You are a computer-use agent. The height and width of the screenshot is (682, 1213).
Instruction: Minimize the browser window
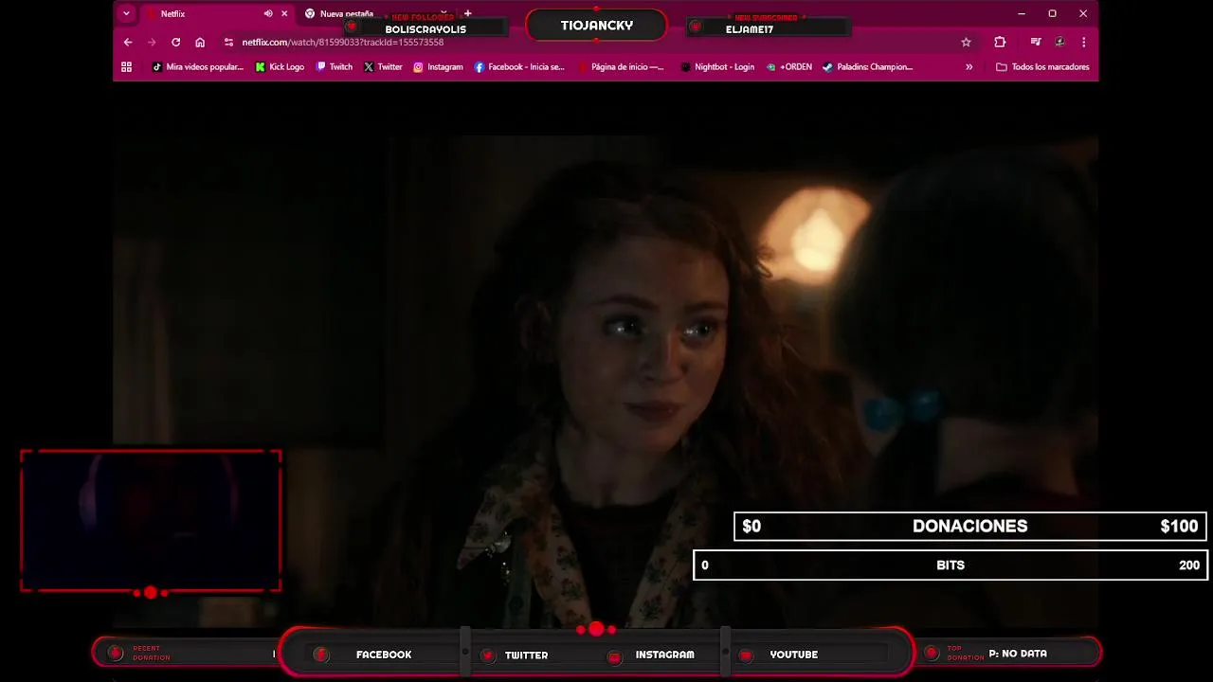[x=1021, y=13]
